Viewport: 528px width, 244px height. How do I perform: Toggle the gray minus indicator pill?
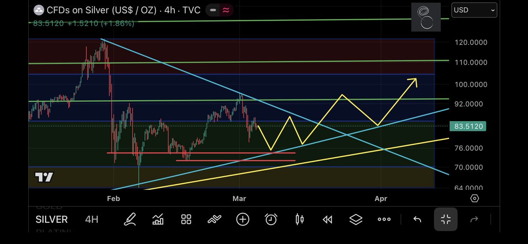[x=213, y=11]
